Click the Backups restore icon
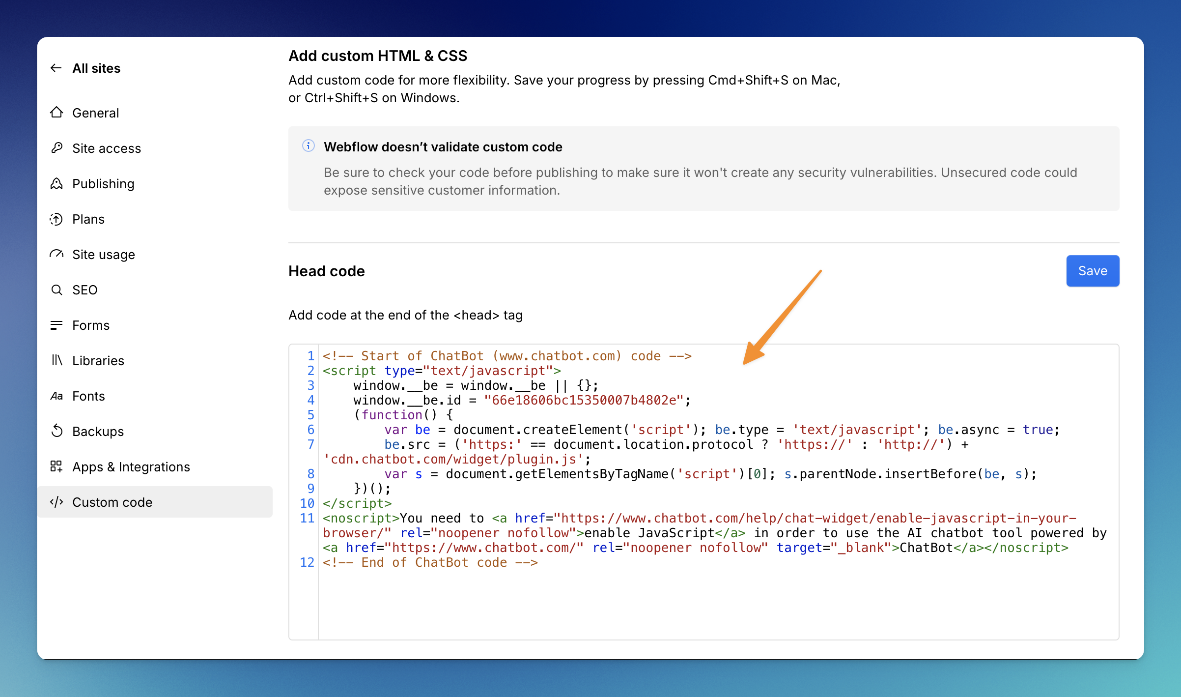Screen dimensions: 1181x697 (56, 431)
